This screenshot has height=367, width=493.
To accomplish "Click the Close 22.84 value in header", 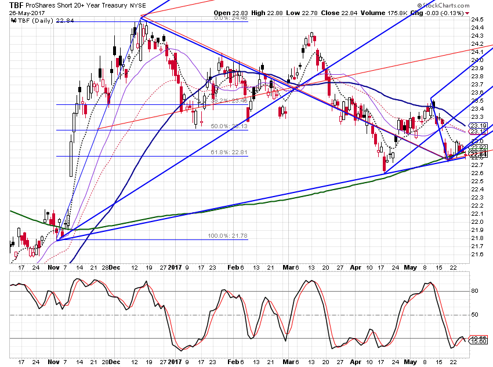I will [339, 13].
